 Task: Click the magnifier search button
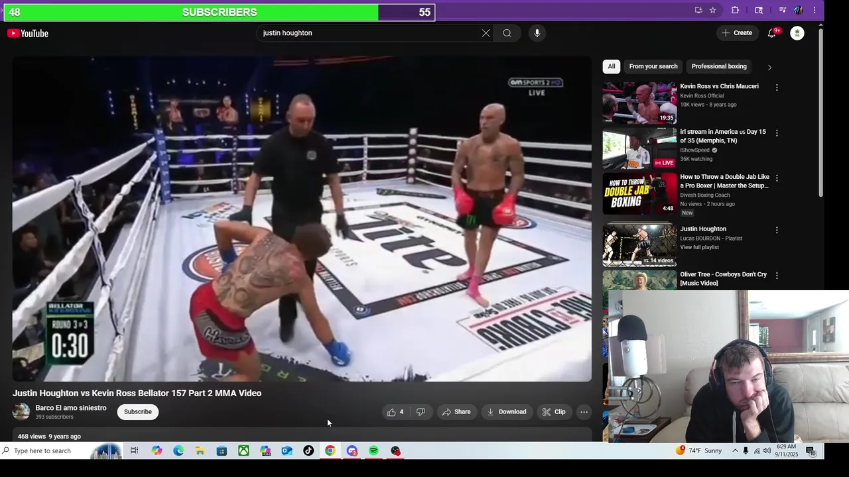pyautogui.click(x=507, y=33)
